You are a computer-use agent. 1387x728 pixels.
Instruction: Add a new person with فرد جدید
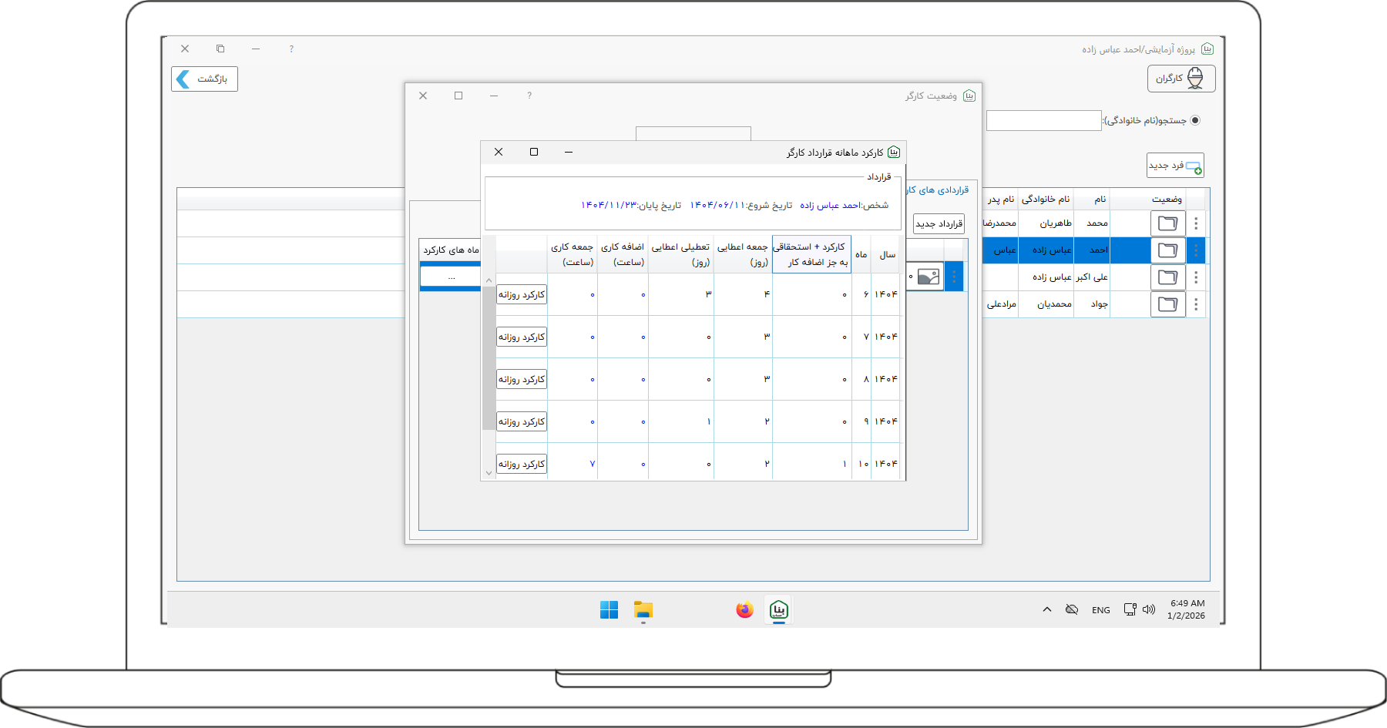tap(1175, 166)
